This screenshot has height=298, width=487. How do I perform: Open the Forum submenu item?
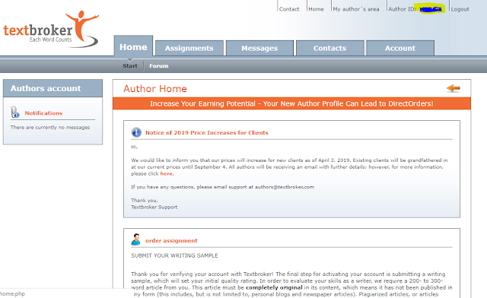point(159,66)
